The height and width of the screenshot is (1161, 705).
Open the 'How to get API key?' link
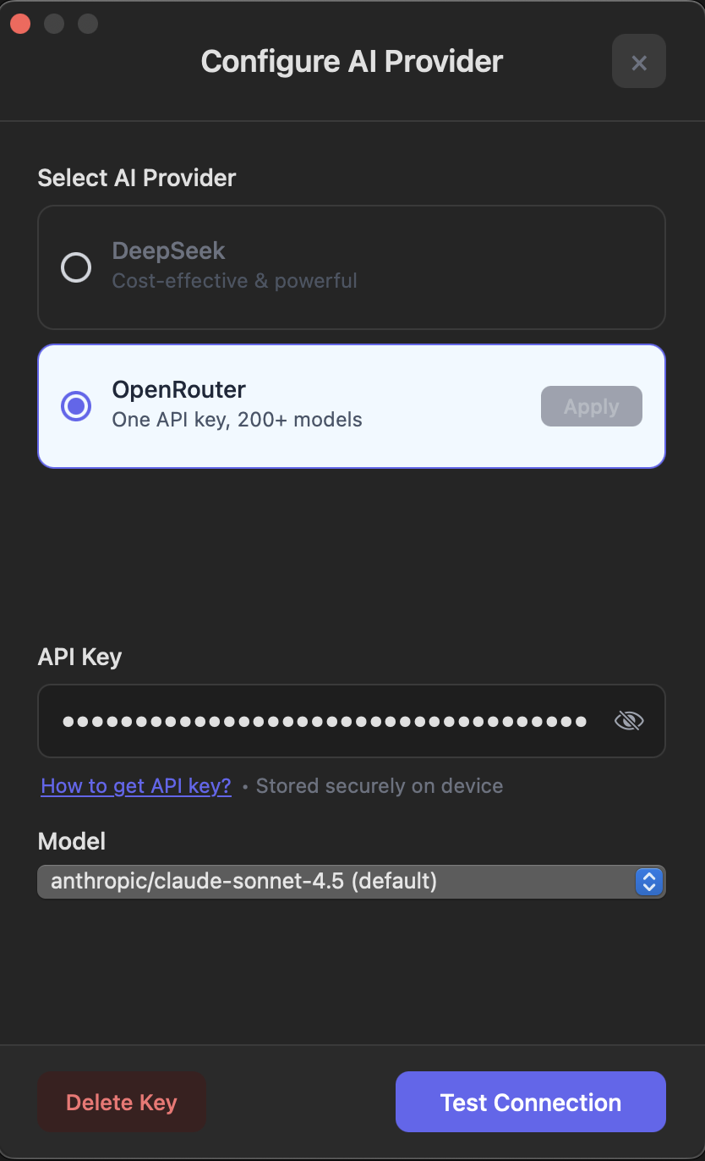(x=136, y=786)
